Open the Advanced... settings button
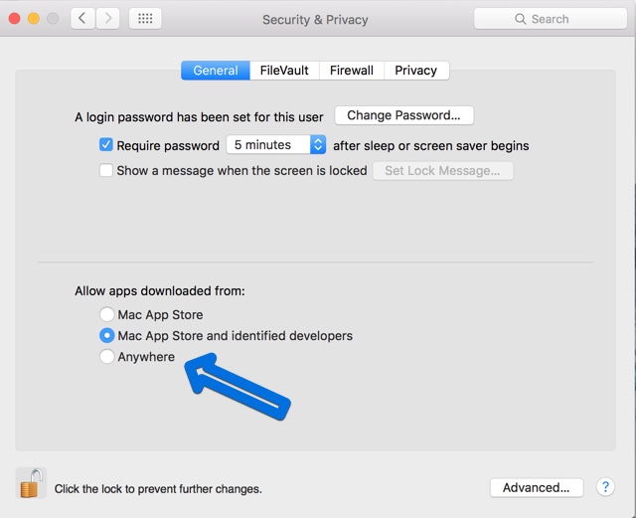The image size is (636, 518). click(x=537, y=487)
